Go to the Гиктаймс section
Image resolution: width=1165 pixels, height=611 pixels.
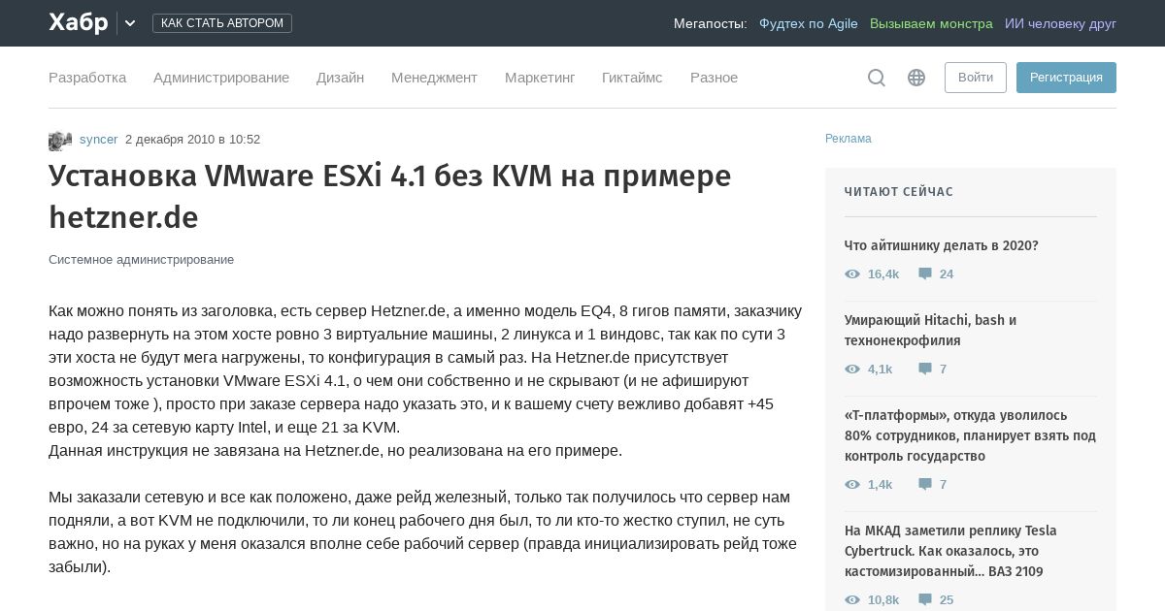632,78
